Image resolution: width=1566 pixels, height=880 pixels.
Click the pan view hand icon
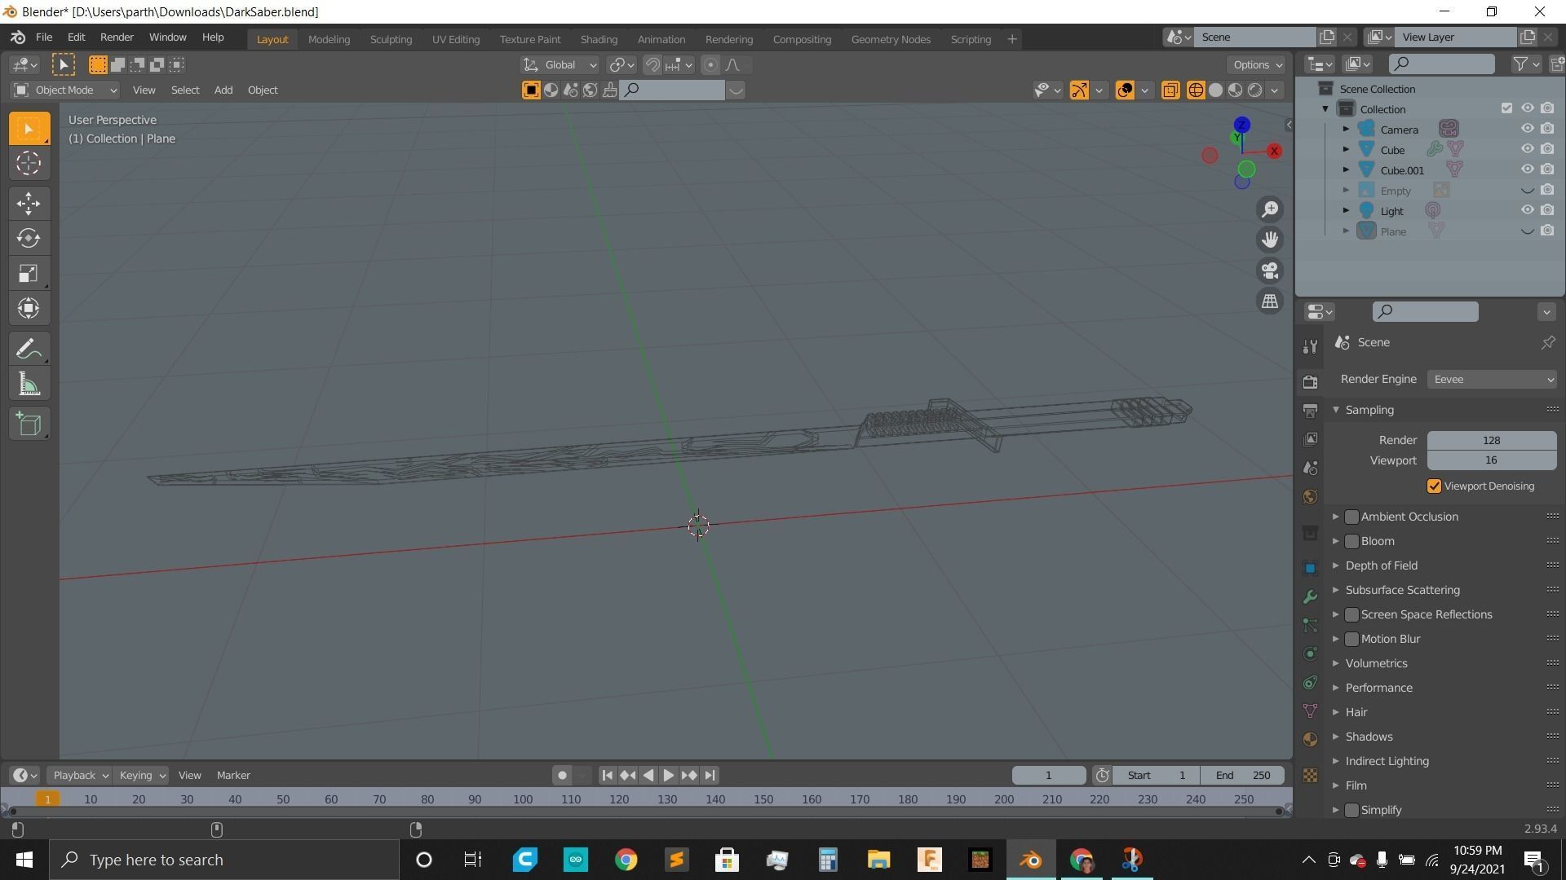[1270, 240]
